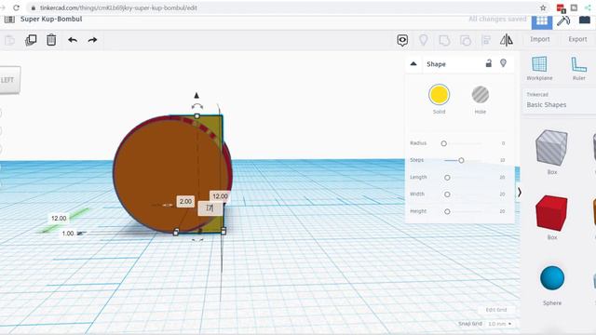The image size is (596, 335).
Task: Toggle the shape lock icon
Action: [488, 63]
